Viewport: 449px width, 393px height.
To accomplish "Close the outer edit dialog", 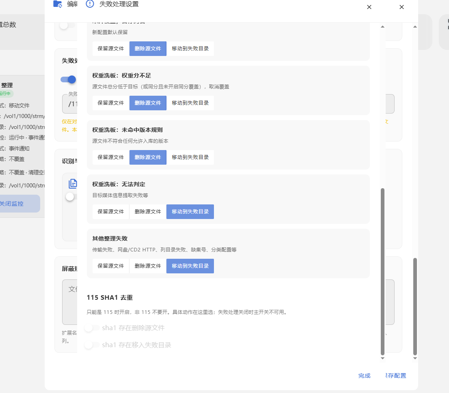I will click(x=402, y=7).
